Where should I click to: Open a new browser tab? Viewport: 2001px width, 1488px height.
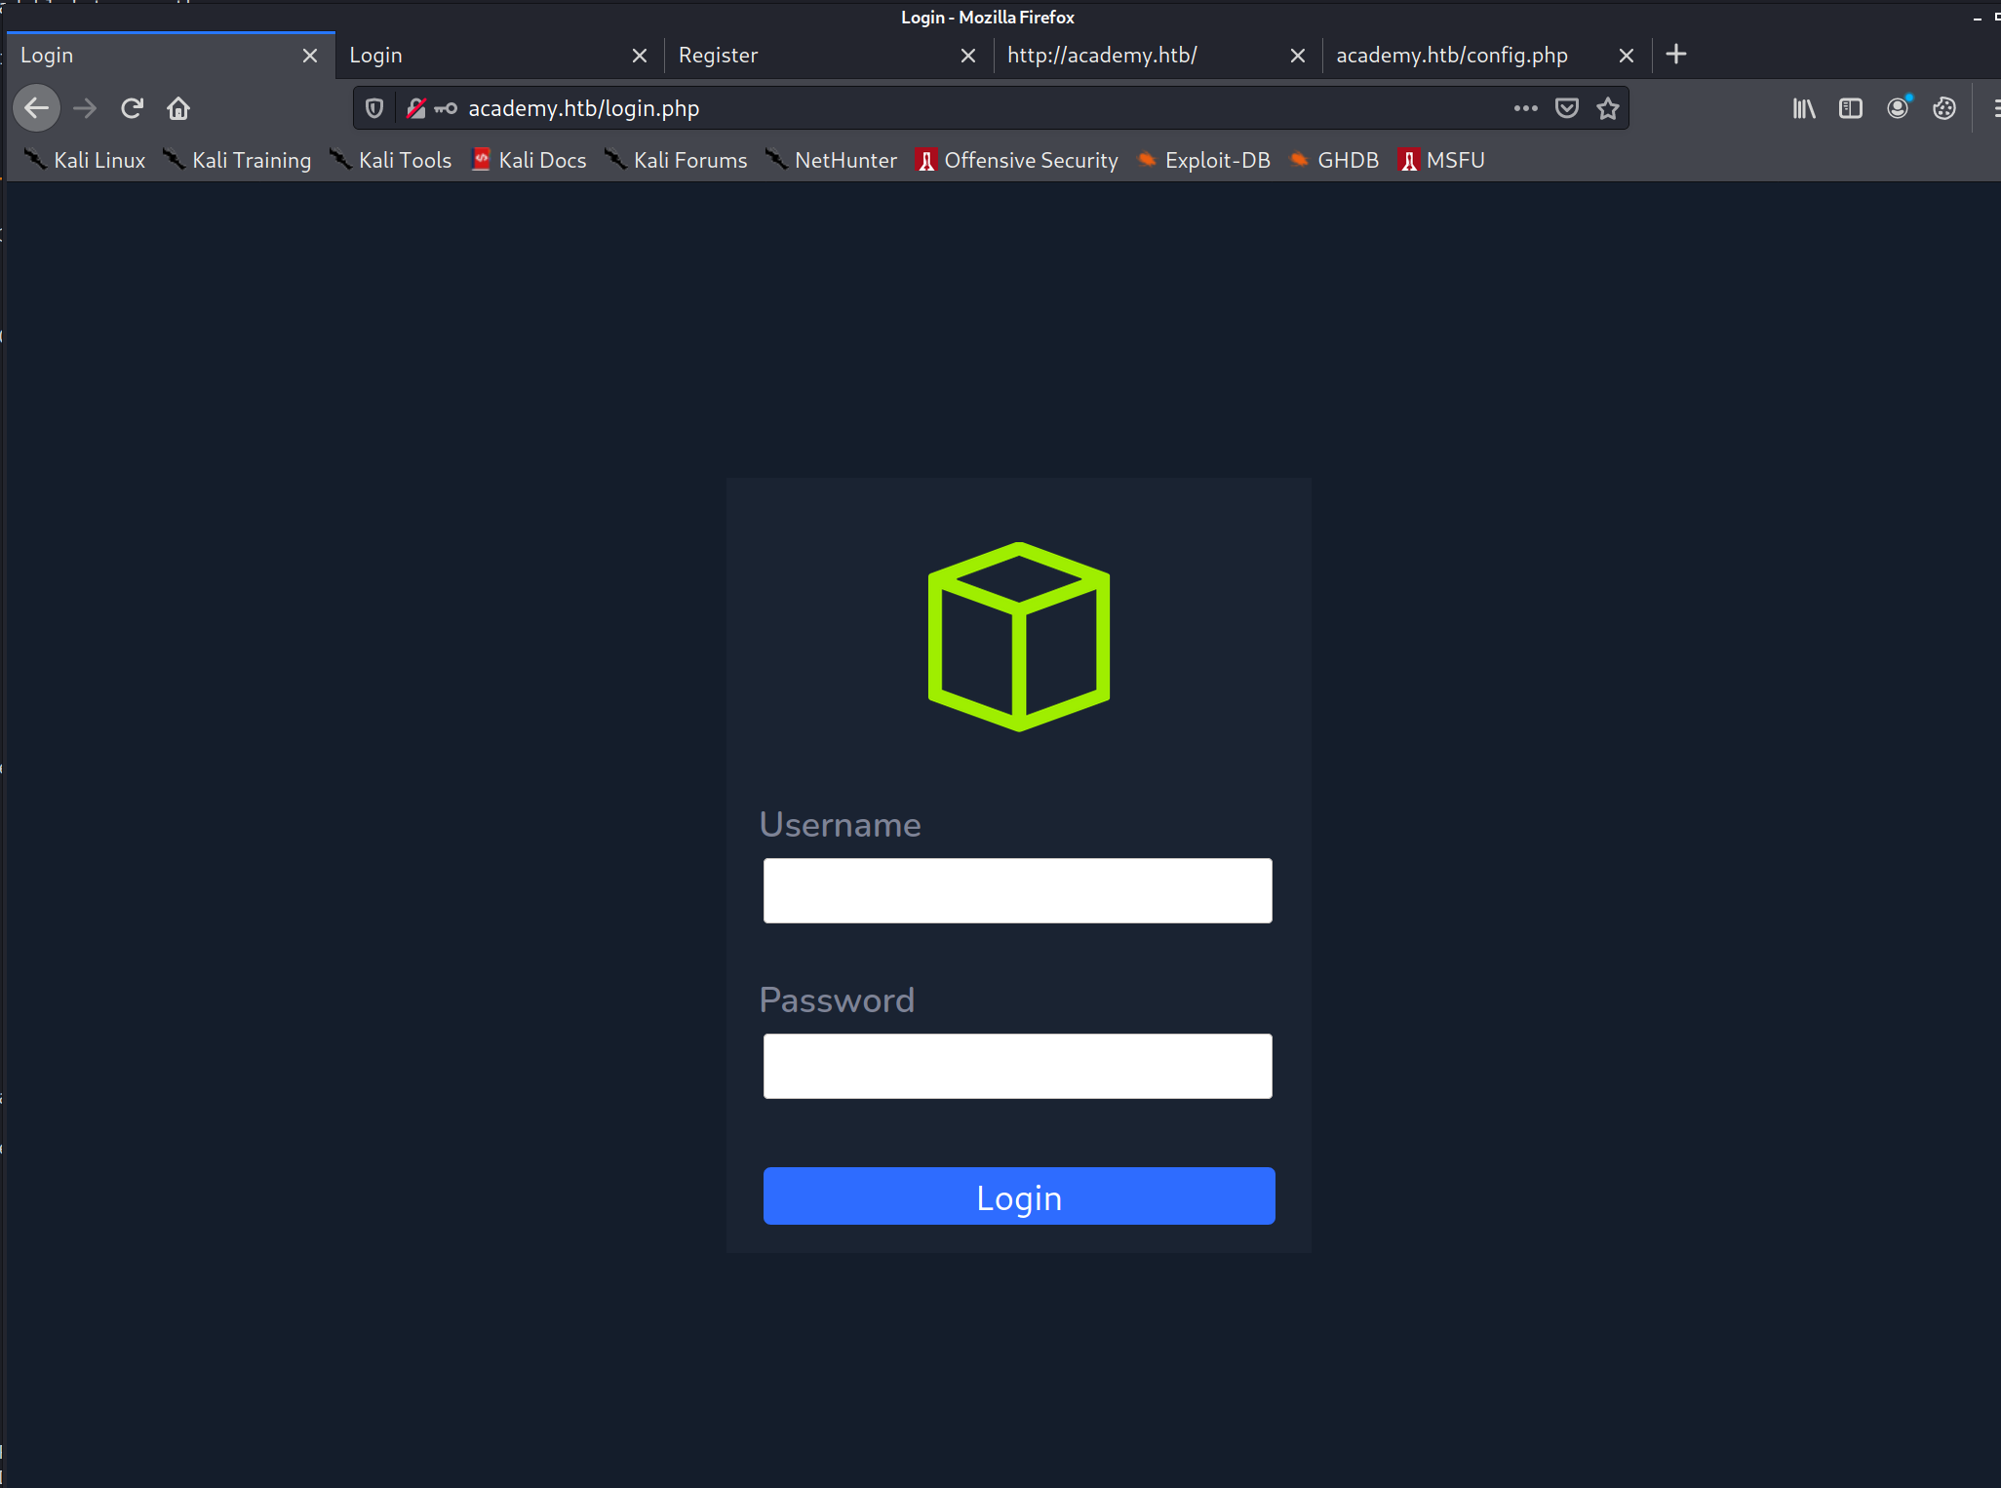click(1676, 55)
